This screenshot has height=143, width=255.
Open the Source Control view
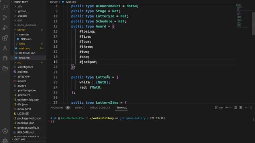[5, 17]
